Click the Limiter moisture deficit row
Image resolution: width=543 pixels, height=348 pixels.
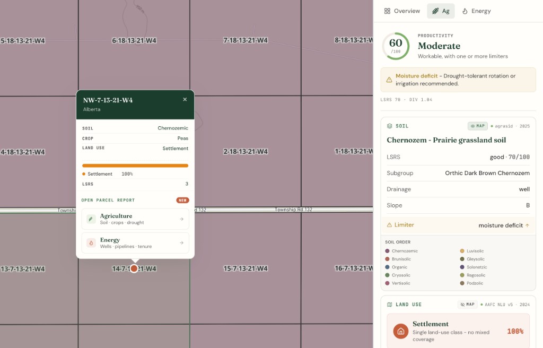[458, 225]
